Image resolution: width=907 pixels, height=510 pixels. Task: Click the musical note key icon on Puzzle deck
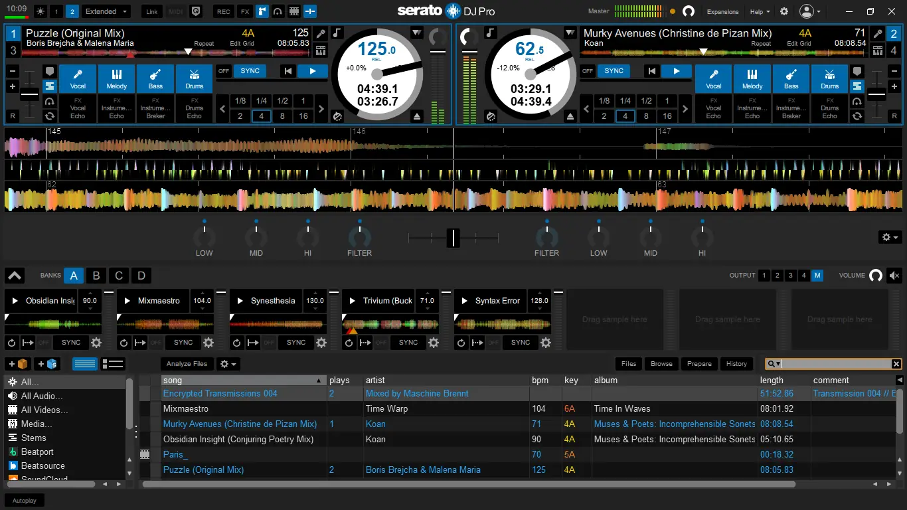pos(337,33)
